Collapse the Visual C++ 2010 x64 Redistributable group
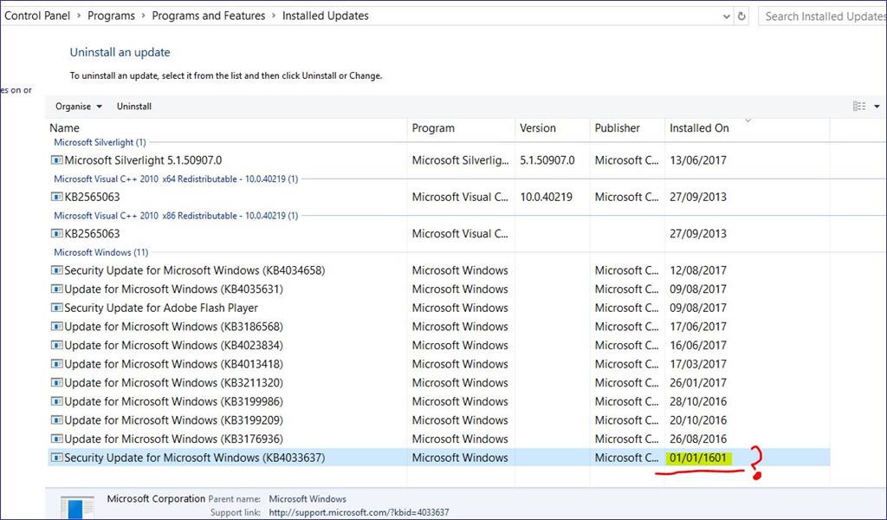 [176, 179]
